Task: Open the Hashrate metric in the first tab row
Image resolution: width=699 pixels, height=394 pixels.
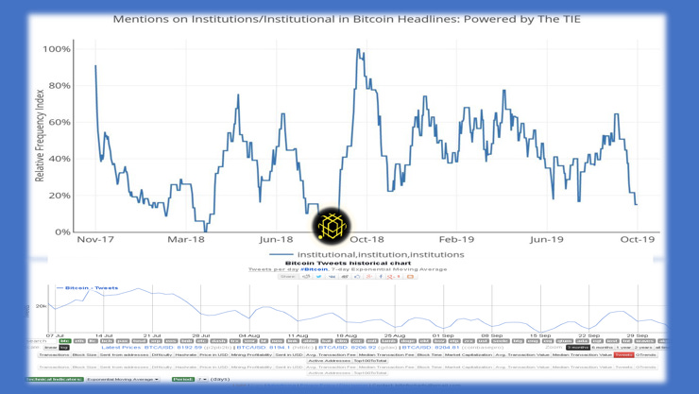Action: pos(185,354)
